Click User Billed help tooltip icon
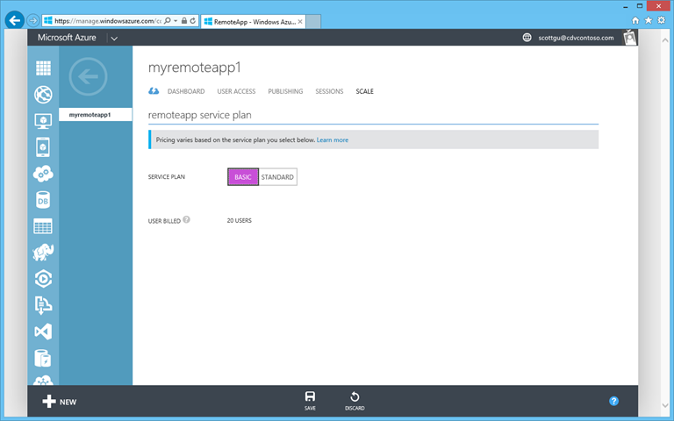Screen dimensions: 674x421 click(186, 219)
